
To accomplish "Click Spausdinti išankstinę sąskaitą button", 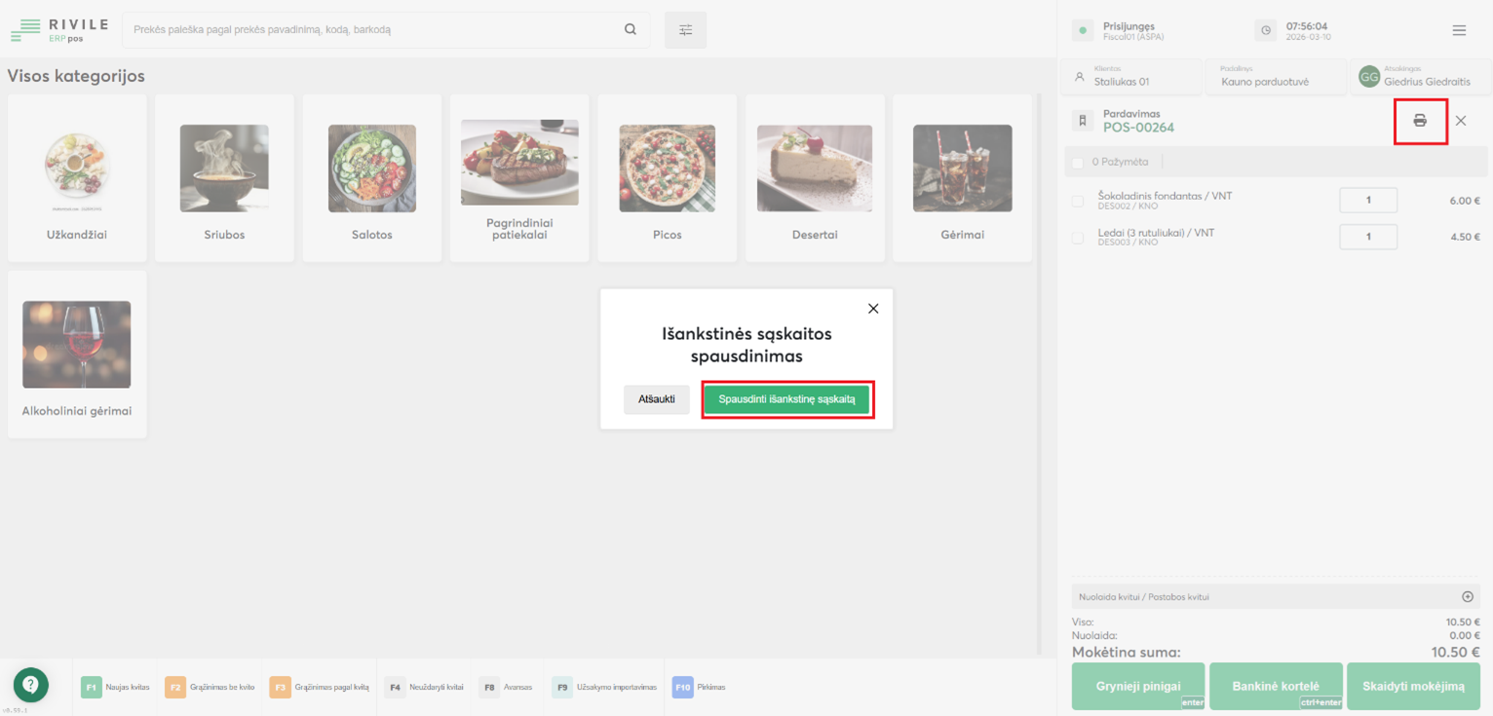I will pos(786,399).
